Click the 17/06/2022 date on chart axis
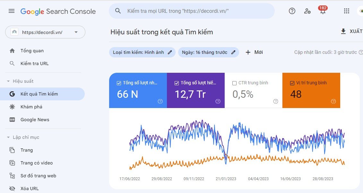This screenshot has width=363, height=193. [130, 179]
